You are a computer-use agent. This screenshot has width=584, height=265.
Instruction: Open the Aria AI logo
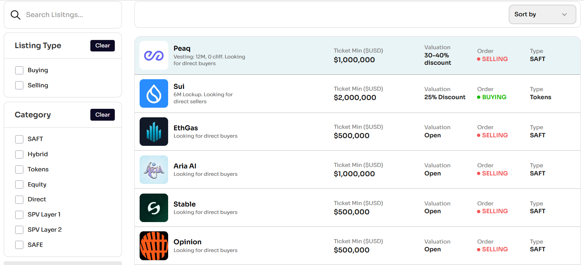[x=154, y=170]
